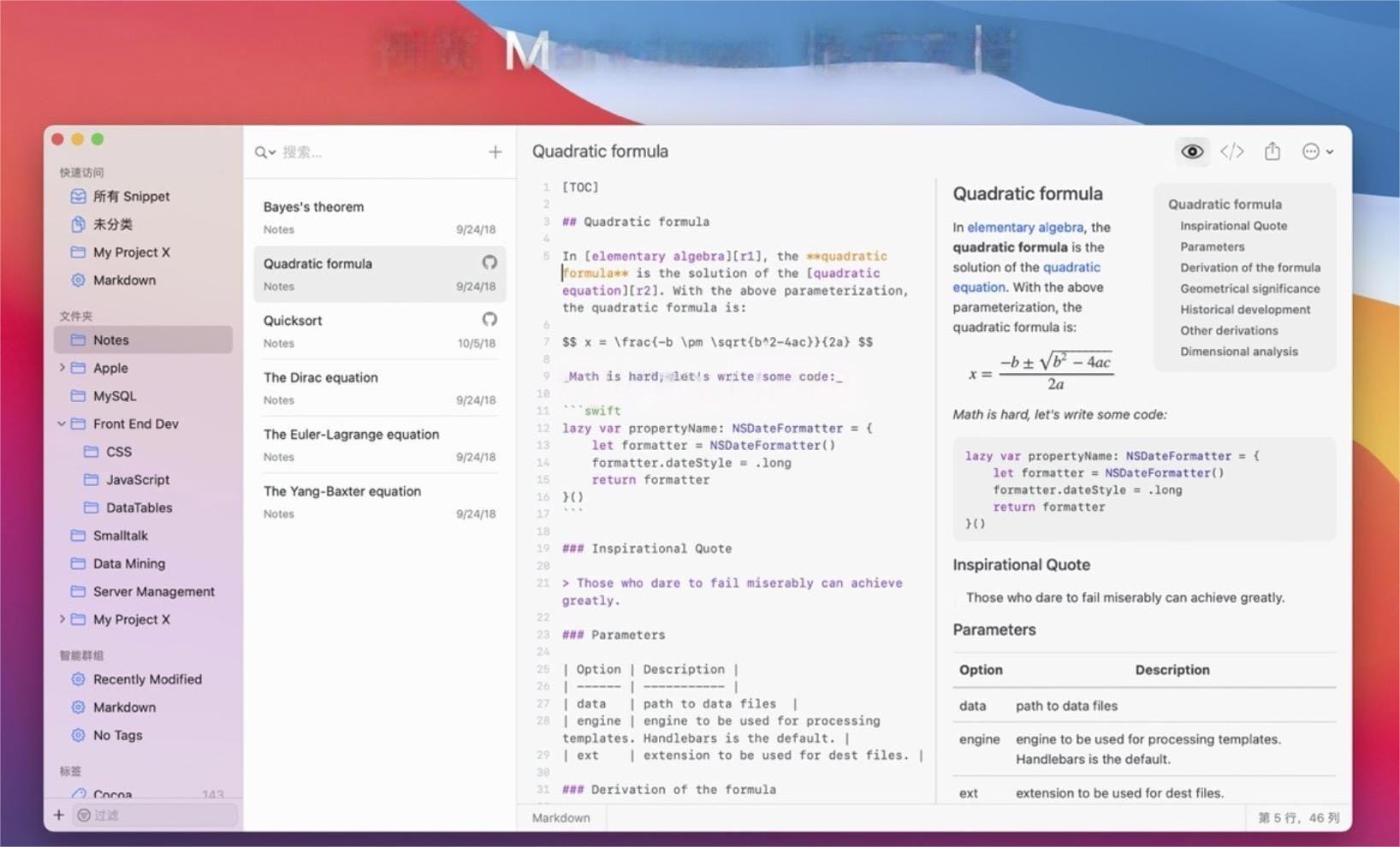Open the Markdown language selector in status bar
1400x847 pixels.
[x=561, y=818]
